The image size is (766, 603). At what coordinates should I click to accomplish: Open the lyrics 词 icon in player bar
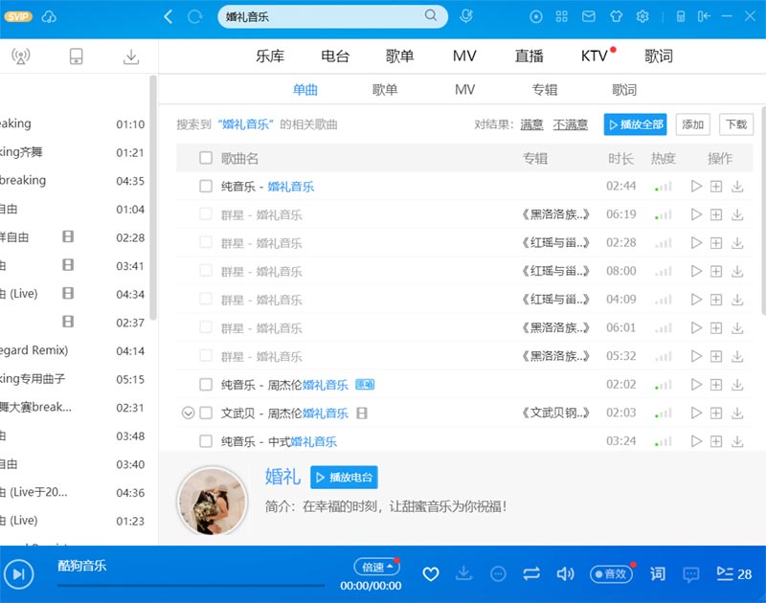coord(658,573)
